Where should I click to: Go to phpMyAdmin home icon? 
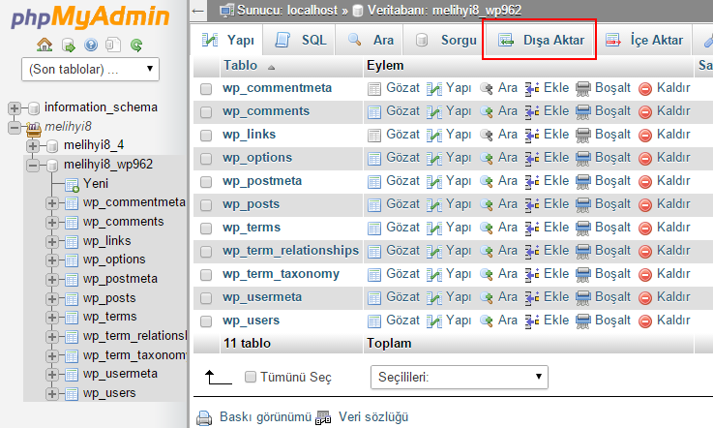45,45
